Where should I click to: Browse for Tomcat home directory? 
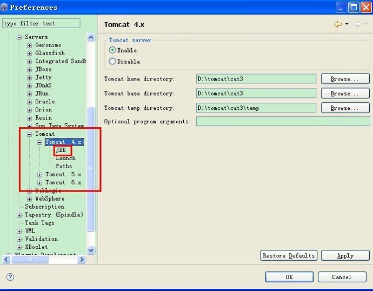(x=345, y=79)
